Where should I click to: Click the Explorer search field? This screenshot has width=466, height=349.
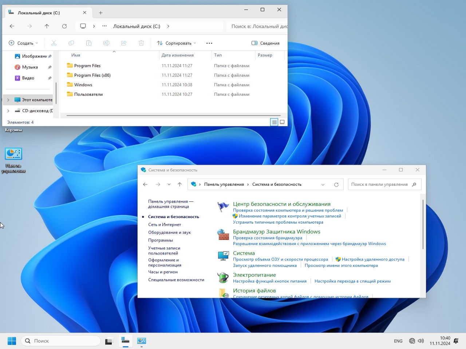pyautogui.click(x=257, y=26)
